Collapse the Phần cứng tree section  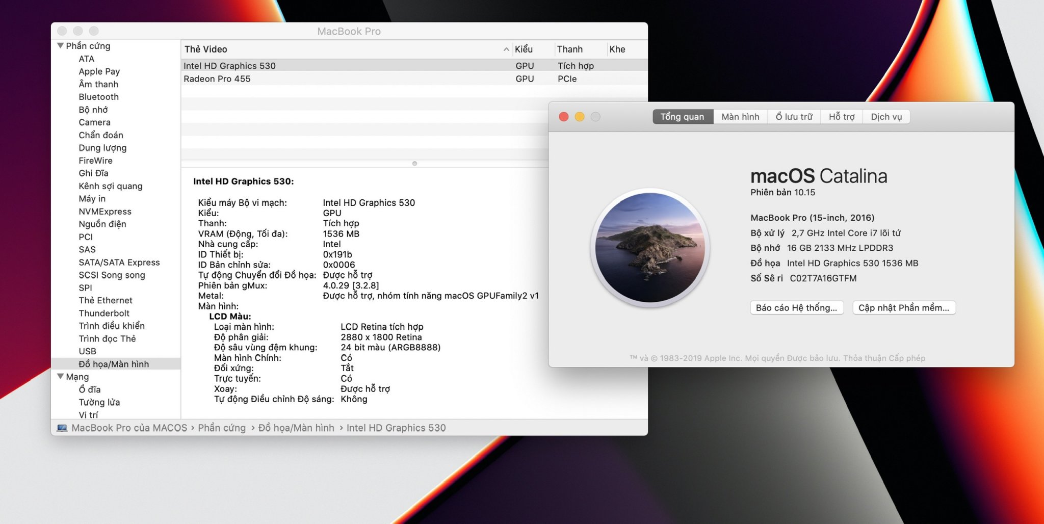point(61,45)
